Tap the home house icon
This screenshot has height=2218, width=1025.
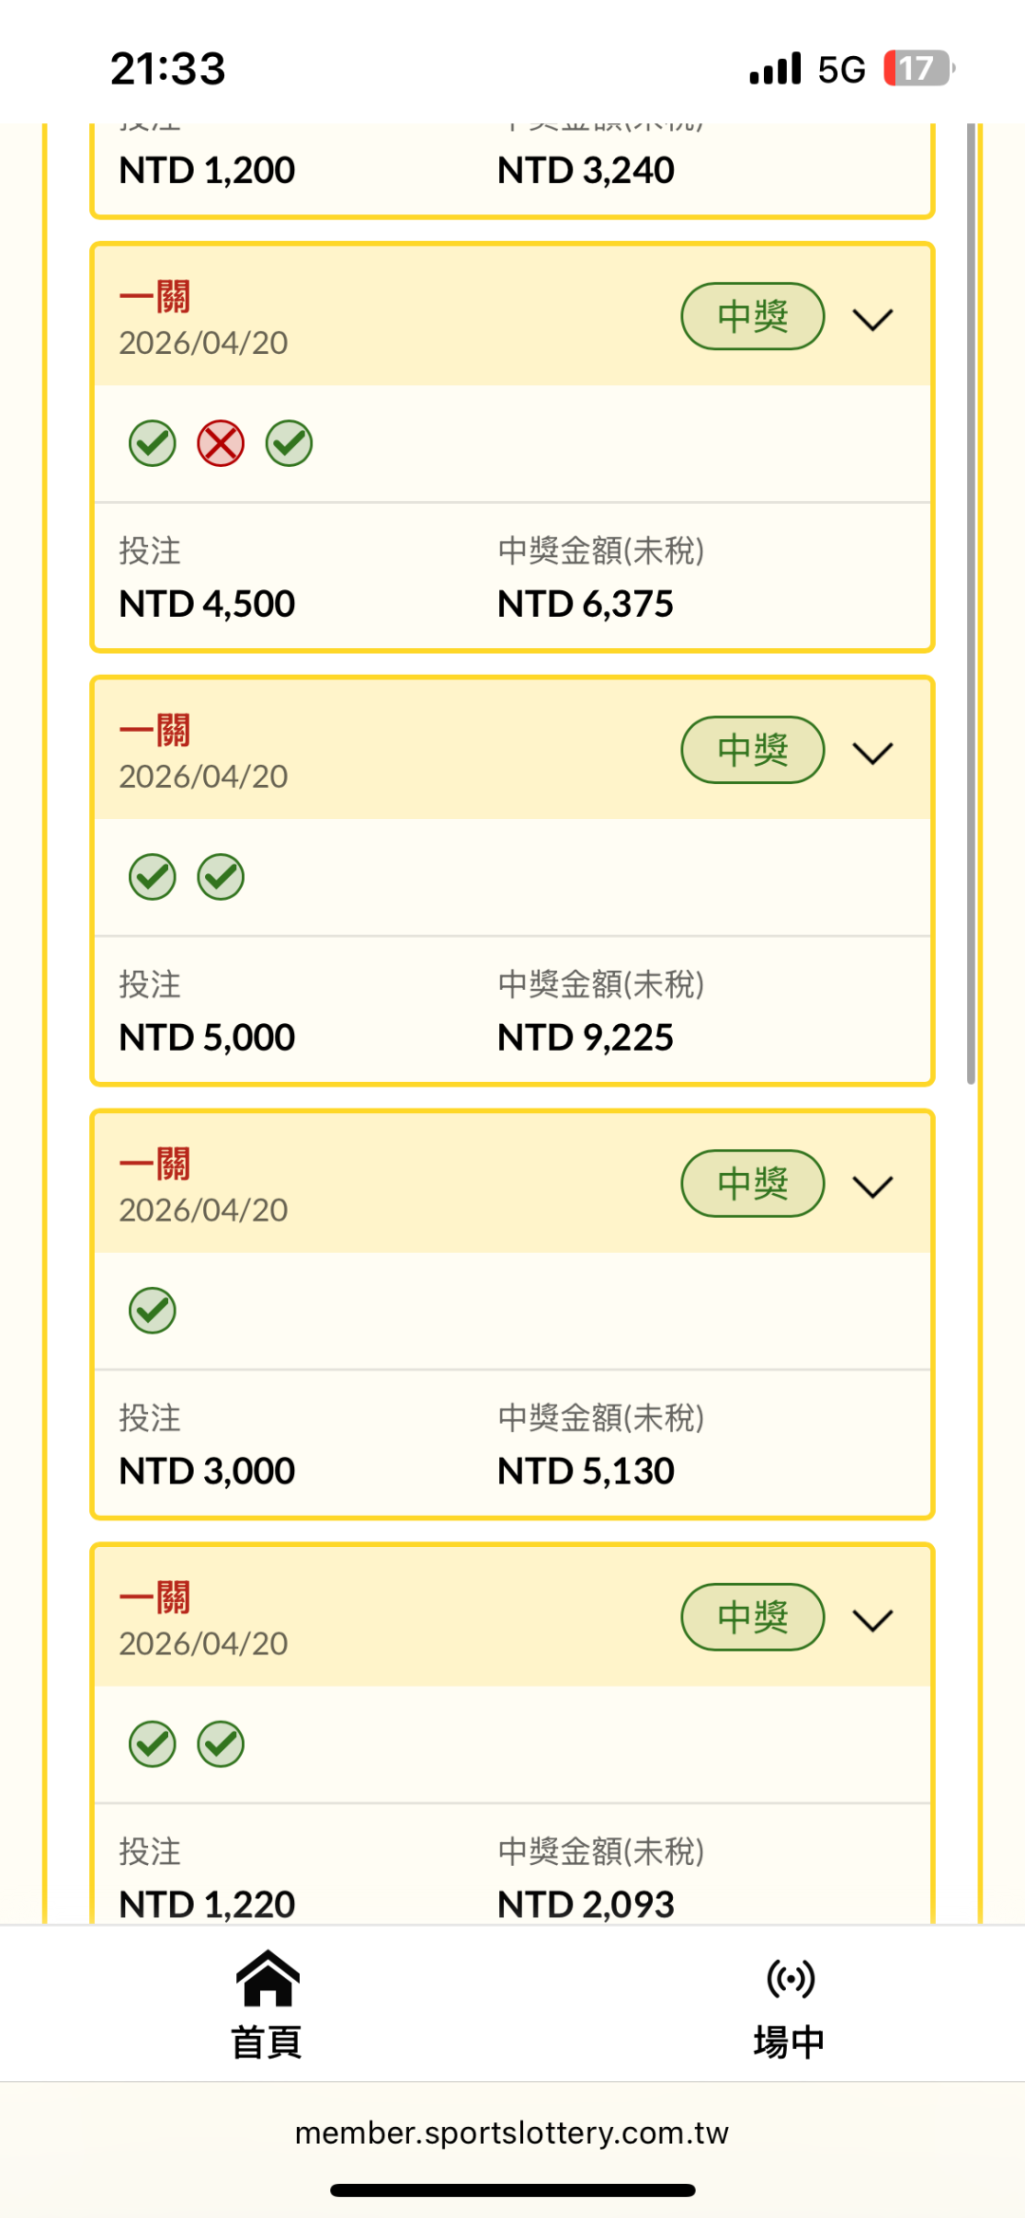point(268,1979)
